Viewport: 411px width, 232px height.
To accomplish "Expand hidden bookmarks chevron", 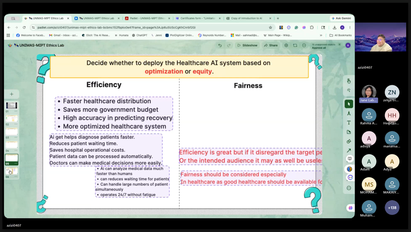I will (x=321, y=35).
